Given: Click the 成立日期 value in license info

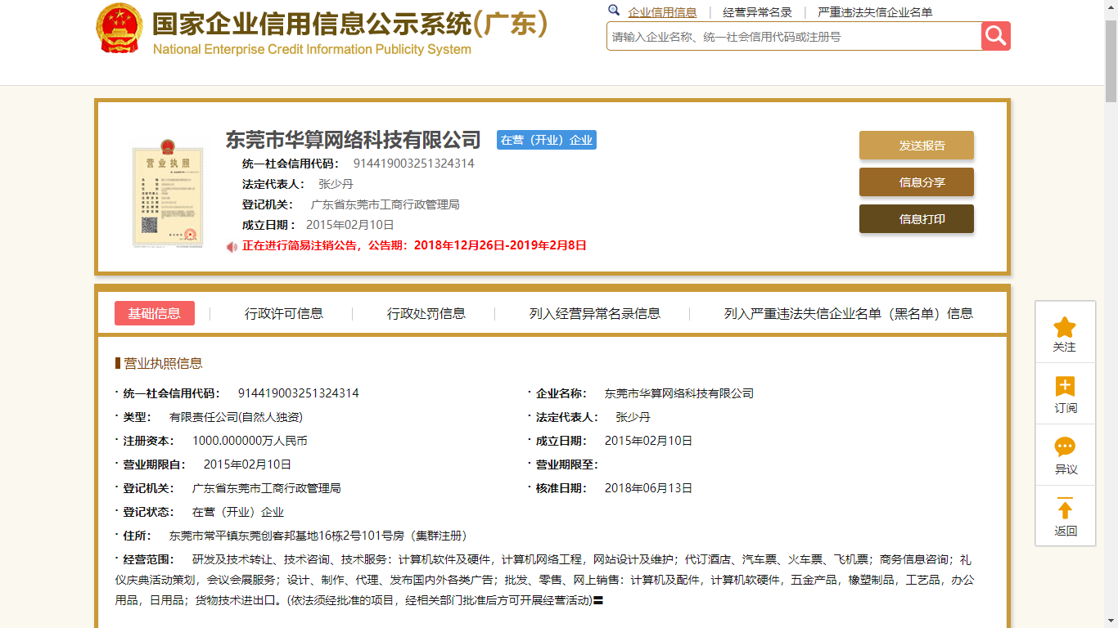Looking at the screenshot, I should click(648, 441).
